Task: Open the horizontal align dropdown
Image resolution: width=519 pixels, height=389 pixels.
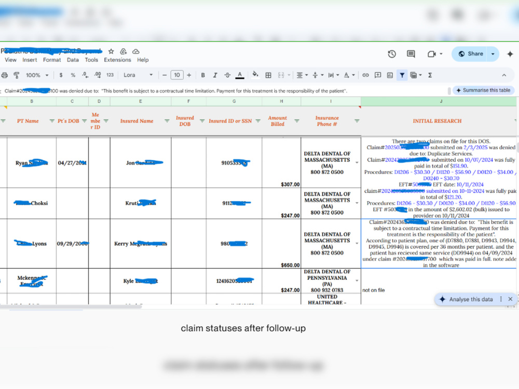Action: [x=302, y=75]
